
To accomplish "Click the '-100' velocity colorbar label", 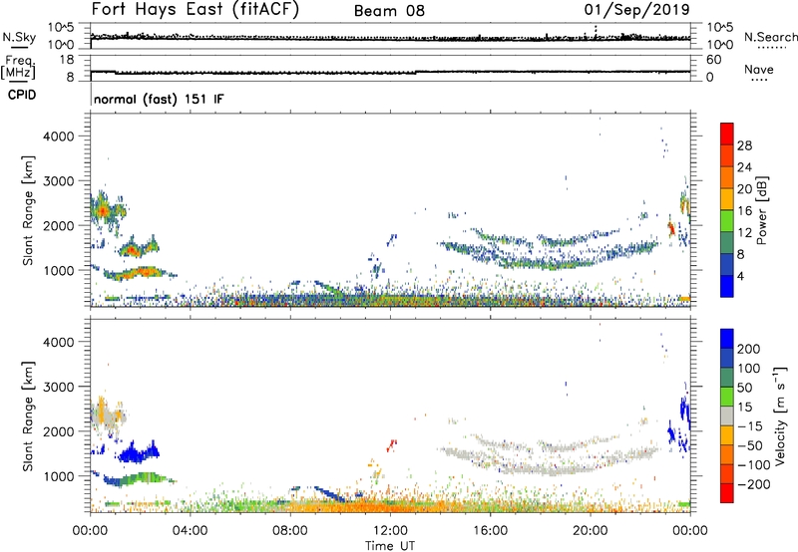I will 753,465.
